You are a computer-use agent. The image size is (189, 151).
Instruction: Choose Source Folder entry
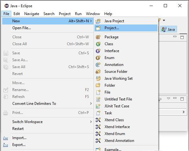(126, 72)
